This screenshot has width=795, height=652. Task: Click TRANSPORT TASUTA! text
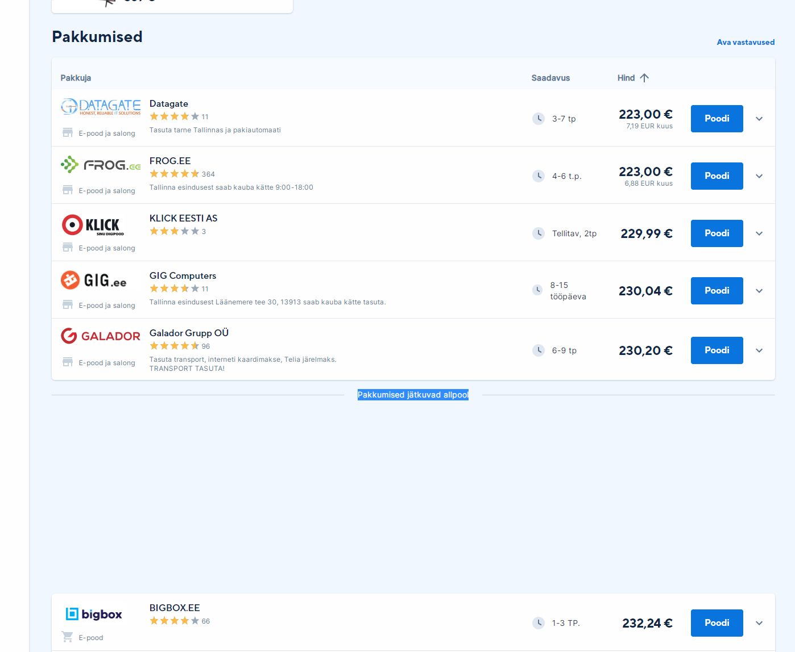coord(187,369)
